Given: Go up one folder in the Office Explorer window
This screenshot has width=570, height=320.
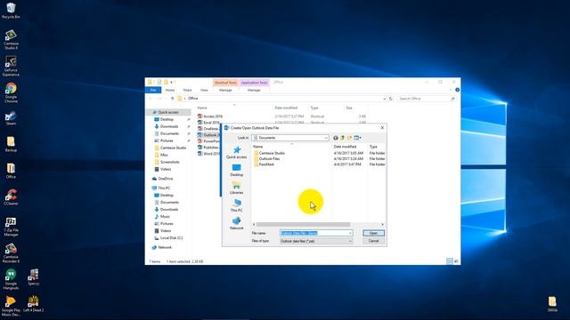Looking at the screenshot, I should point(172,99).
